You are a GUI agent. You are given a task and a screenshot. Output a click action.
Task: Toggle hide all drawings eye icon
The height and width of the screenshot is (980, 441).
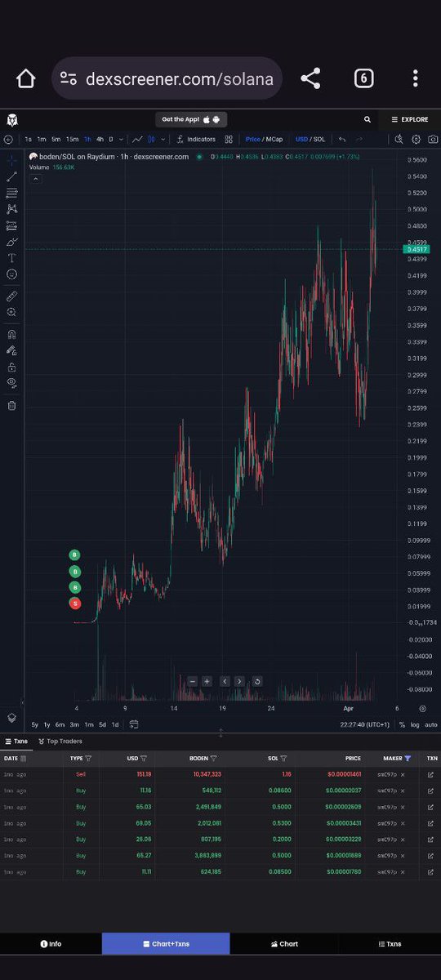tap(11, 382)
